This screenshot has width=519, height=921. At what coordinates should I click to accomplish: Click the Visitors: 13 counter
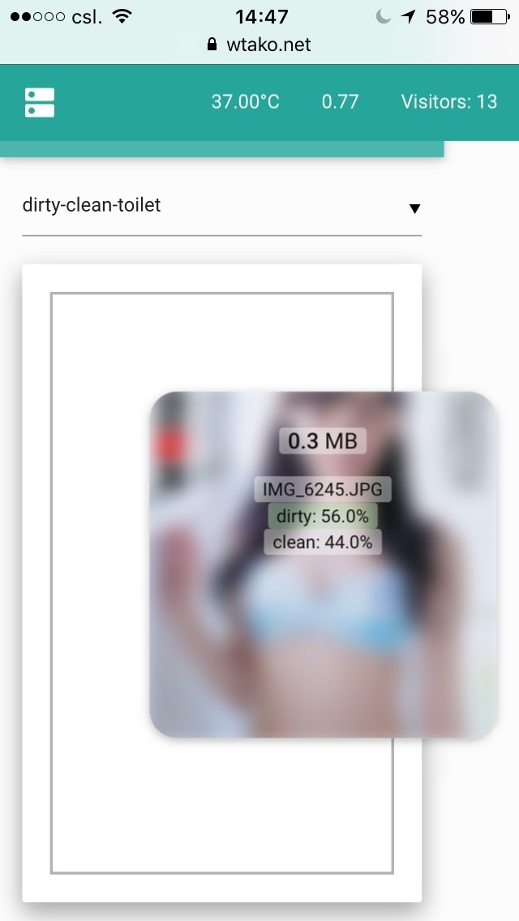point(449,101)
